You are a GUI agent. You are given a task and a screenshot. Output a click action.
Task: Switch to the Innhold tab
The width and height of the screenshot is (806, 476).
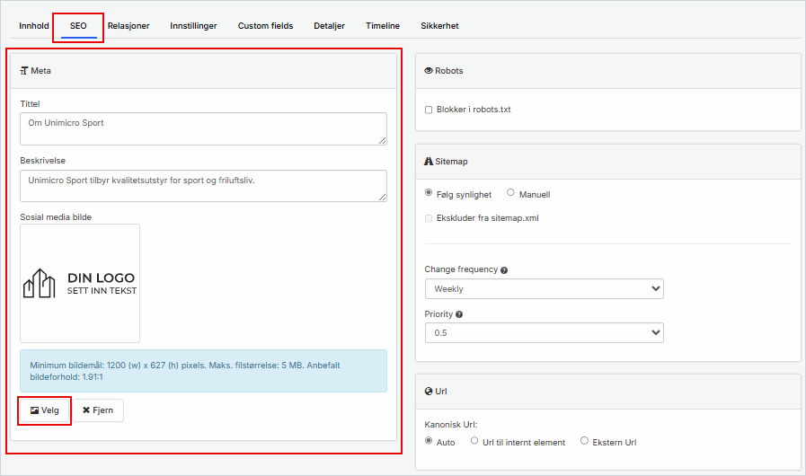click(x=34, y=26)
